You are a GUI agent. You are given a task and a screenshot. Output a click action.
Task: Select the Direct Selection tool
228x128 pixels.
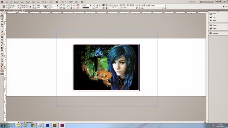coord(2,17)
